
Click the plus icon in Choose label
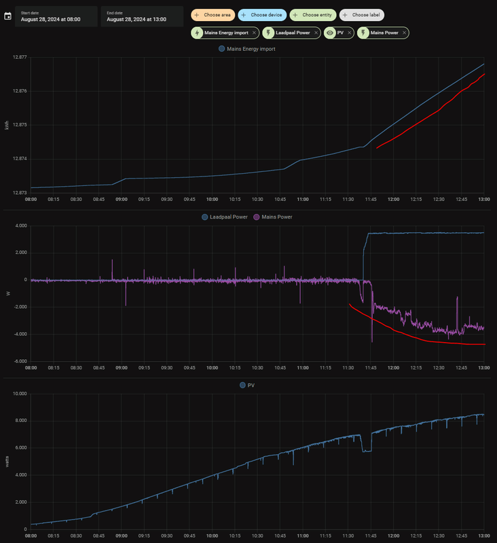345,15
